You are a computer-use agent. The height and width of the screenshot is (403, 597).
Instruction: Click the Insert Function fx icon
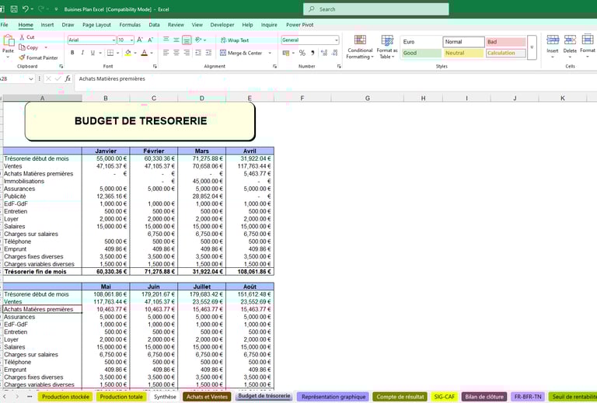68,78
